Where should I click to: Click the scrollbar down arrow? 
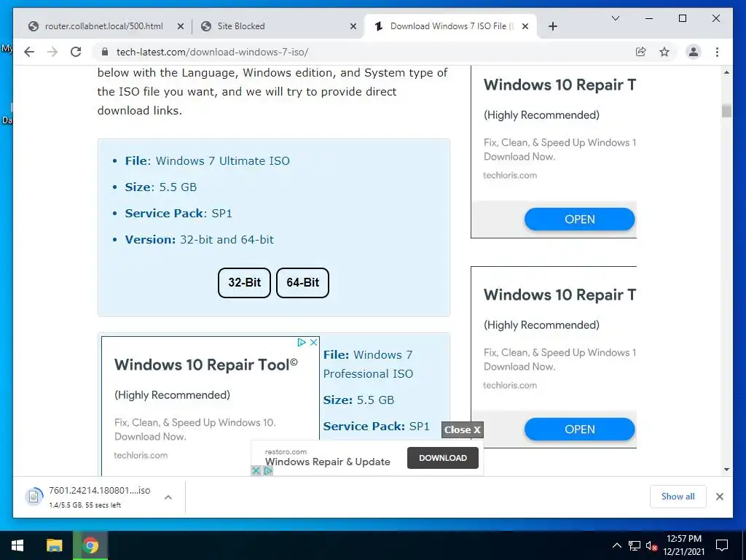(x=726, y=470)
